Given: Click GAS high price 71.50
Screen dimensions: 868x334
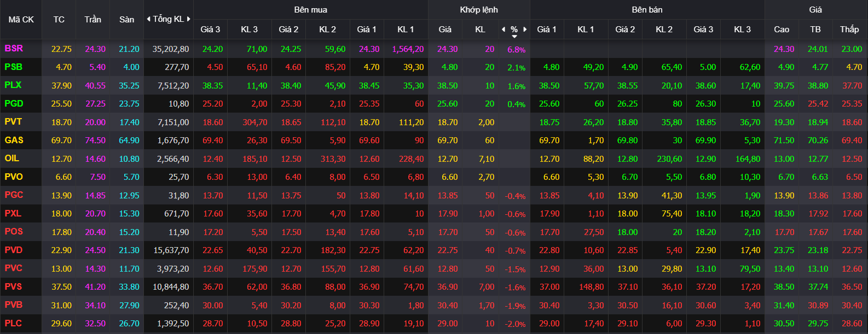Looking at the screenshot, I should pyautogui.click(x=784, y=140).
